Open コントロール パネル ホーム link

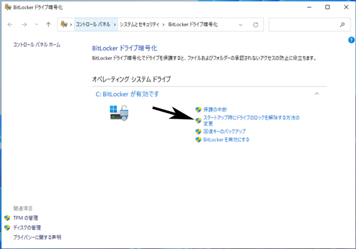37,44
